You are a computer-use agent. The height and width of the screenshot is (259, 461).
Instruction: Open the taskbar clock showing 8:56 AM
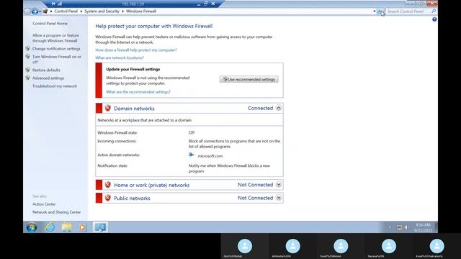pos(423,227)
